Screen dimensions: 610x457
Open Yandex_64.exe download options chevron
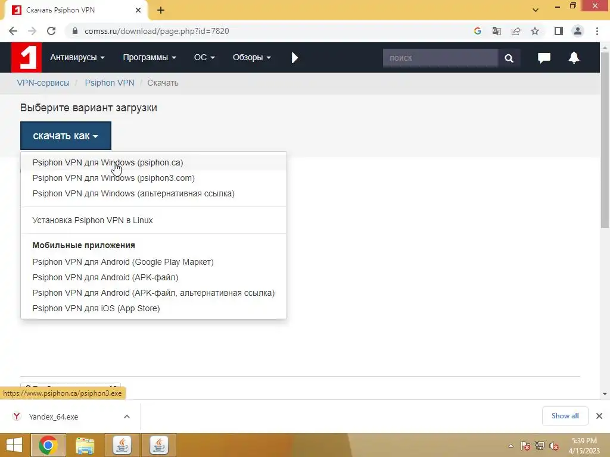pyautogui.click(x=127, y=417)
